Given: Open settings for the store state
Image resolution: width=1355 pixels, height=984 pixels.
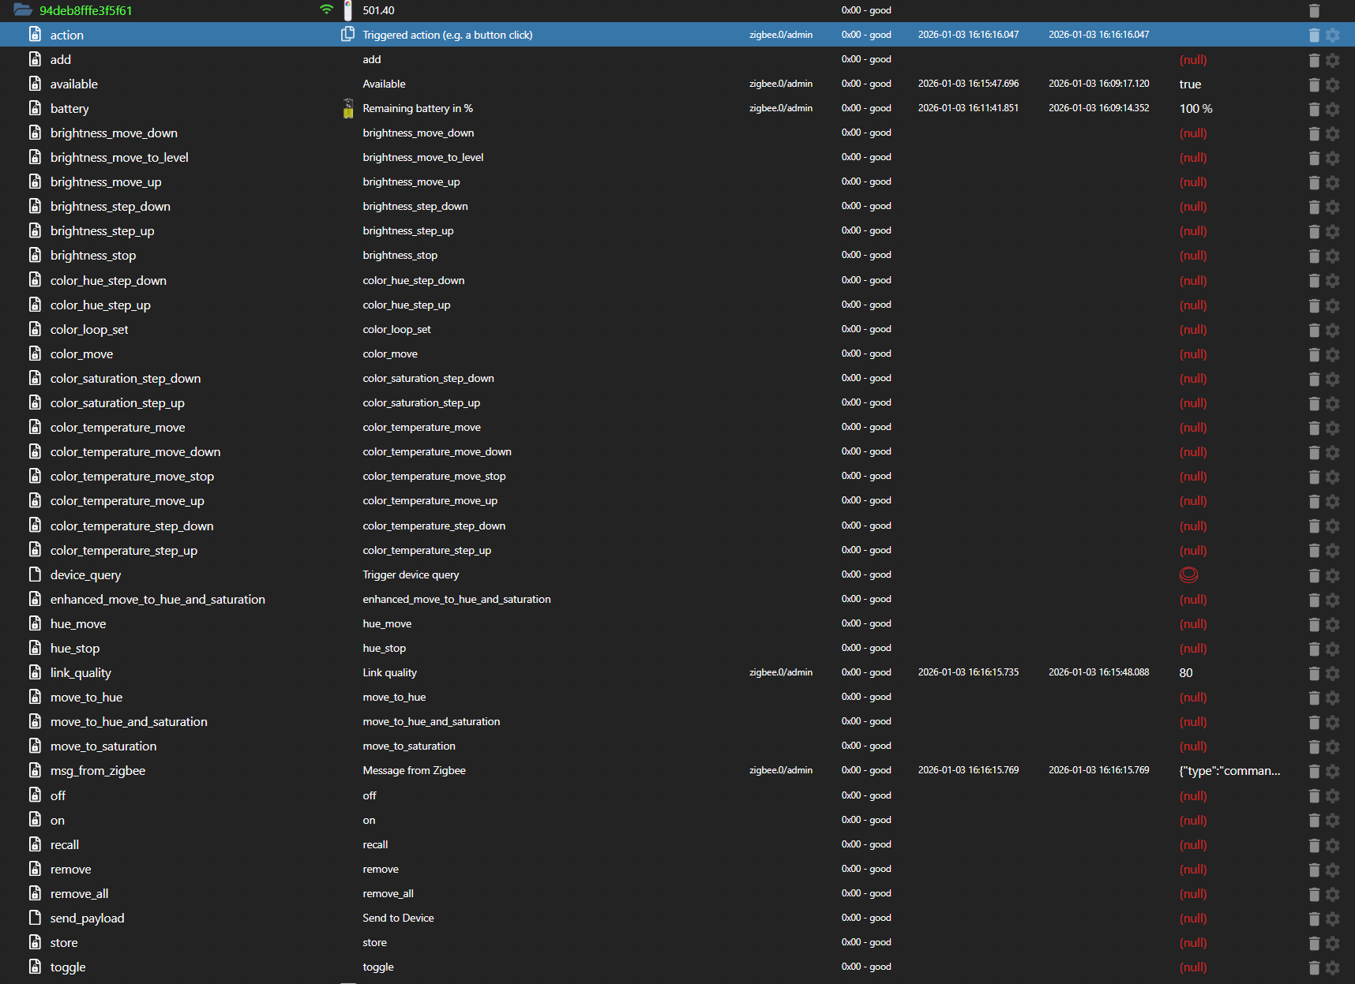Looking at the screenshot, I should pyautogui.click(x=1333, y=943).
